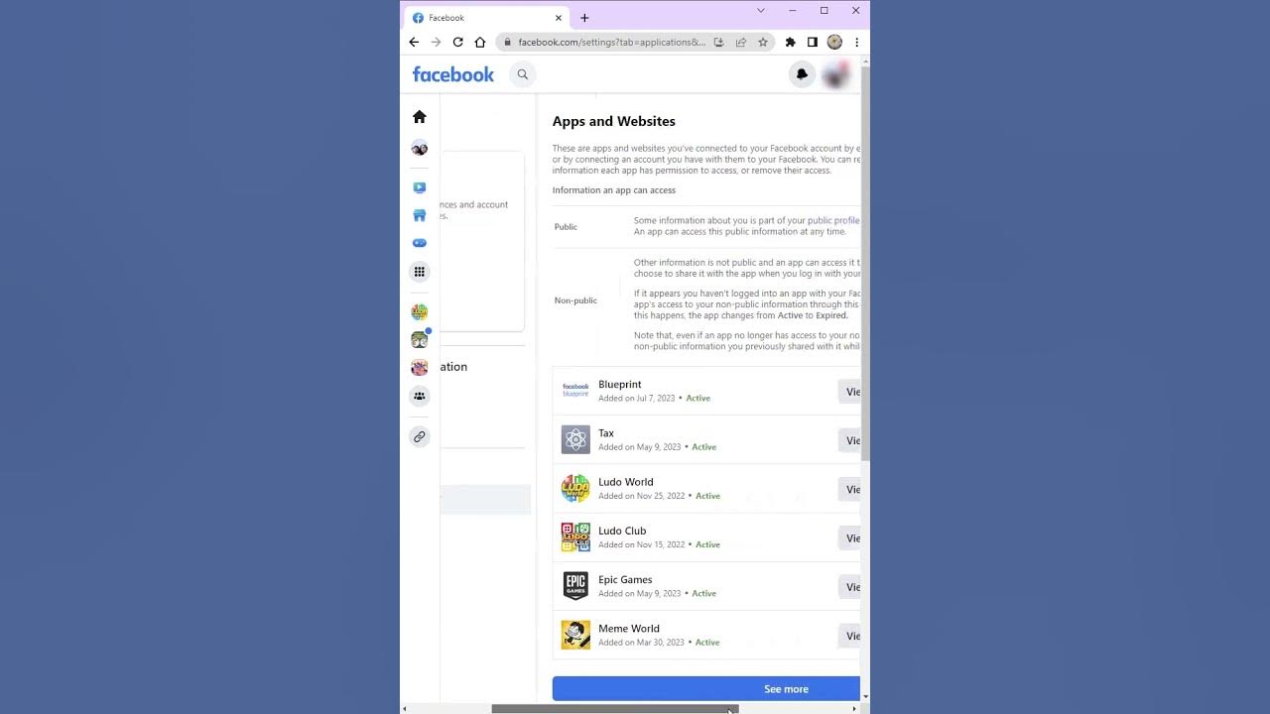
Task: Open account profile picture menu
Action: [x=835, y=74]
